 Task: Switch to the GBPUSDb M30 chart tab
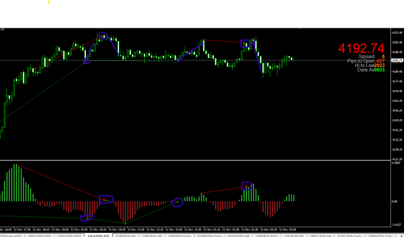pos(39,236)
